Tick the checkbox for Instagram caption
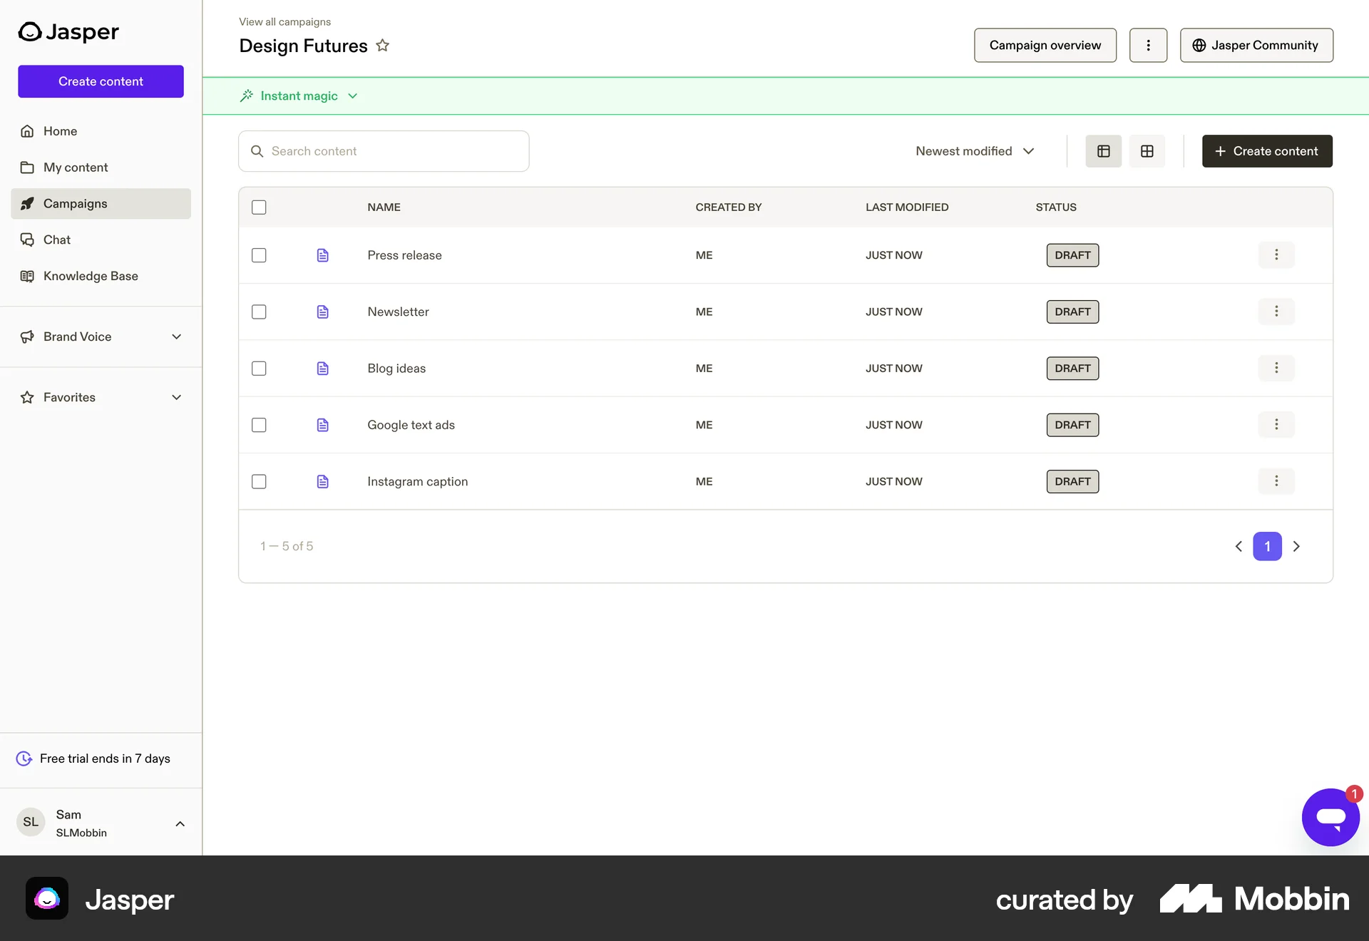Viewport: 1369px width, 941px height. pos(259,481)
